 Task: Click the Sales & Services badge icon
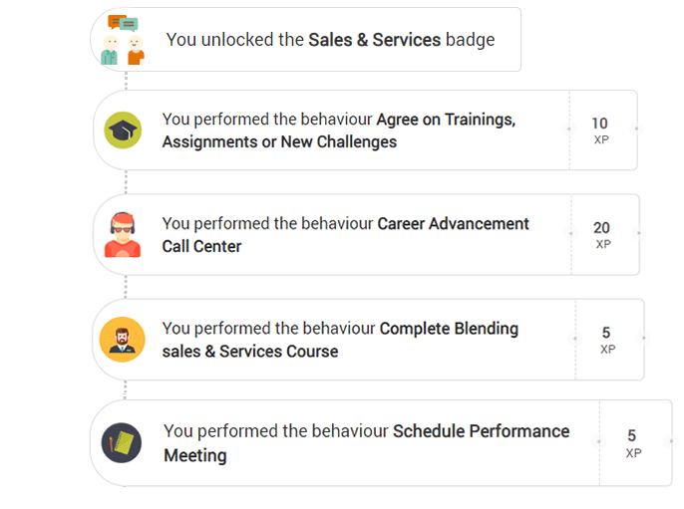(125, 40)
